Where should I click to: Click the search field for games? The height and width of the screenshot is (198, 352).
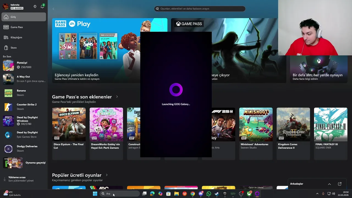point(200,9)
